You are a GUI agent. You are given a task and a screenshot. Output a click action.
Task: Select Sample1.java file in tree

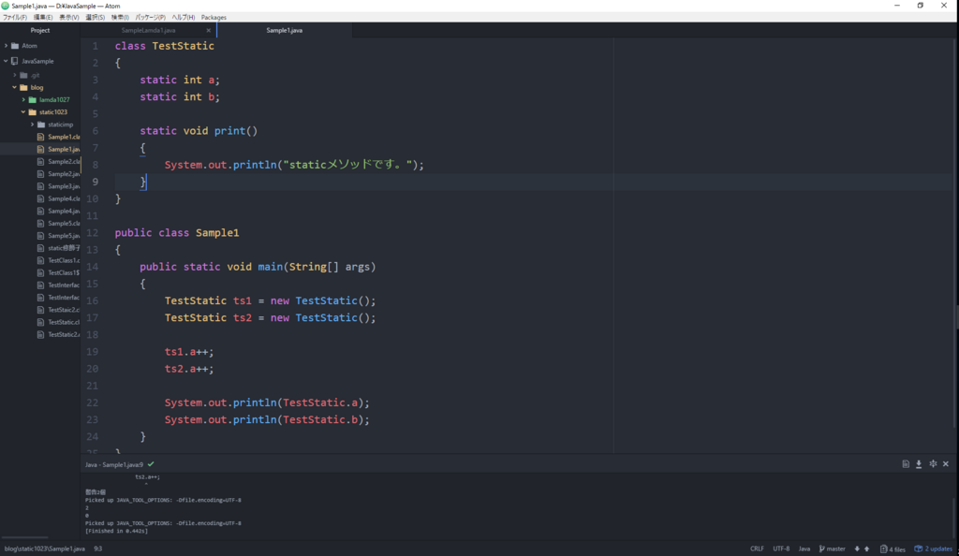pos(40,149)
